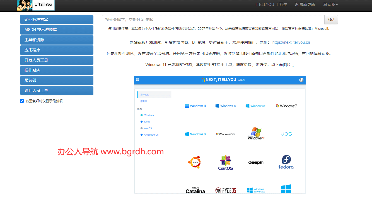Toggle 有重复项时仅显示最新项 checkbox
The width and height of the screenshot is (372, 205).
pyautogui.click(x=22, y=101)
